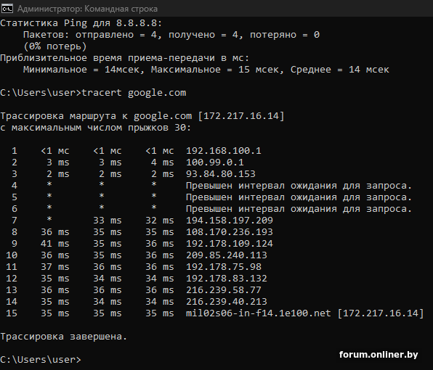Click the google.com [172.217.16.14] trace header

209,116
